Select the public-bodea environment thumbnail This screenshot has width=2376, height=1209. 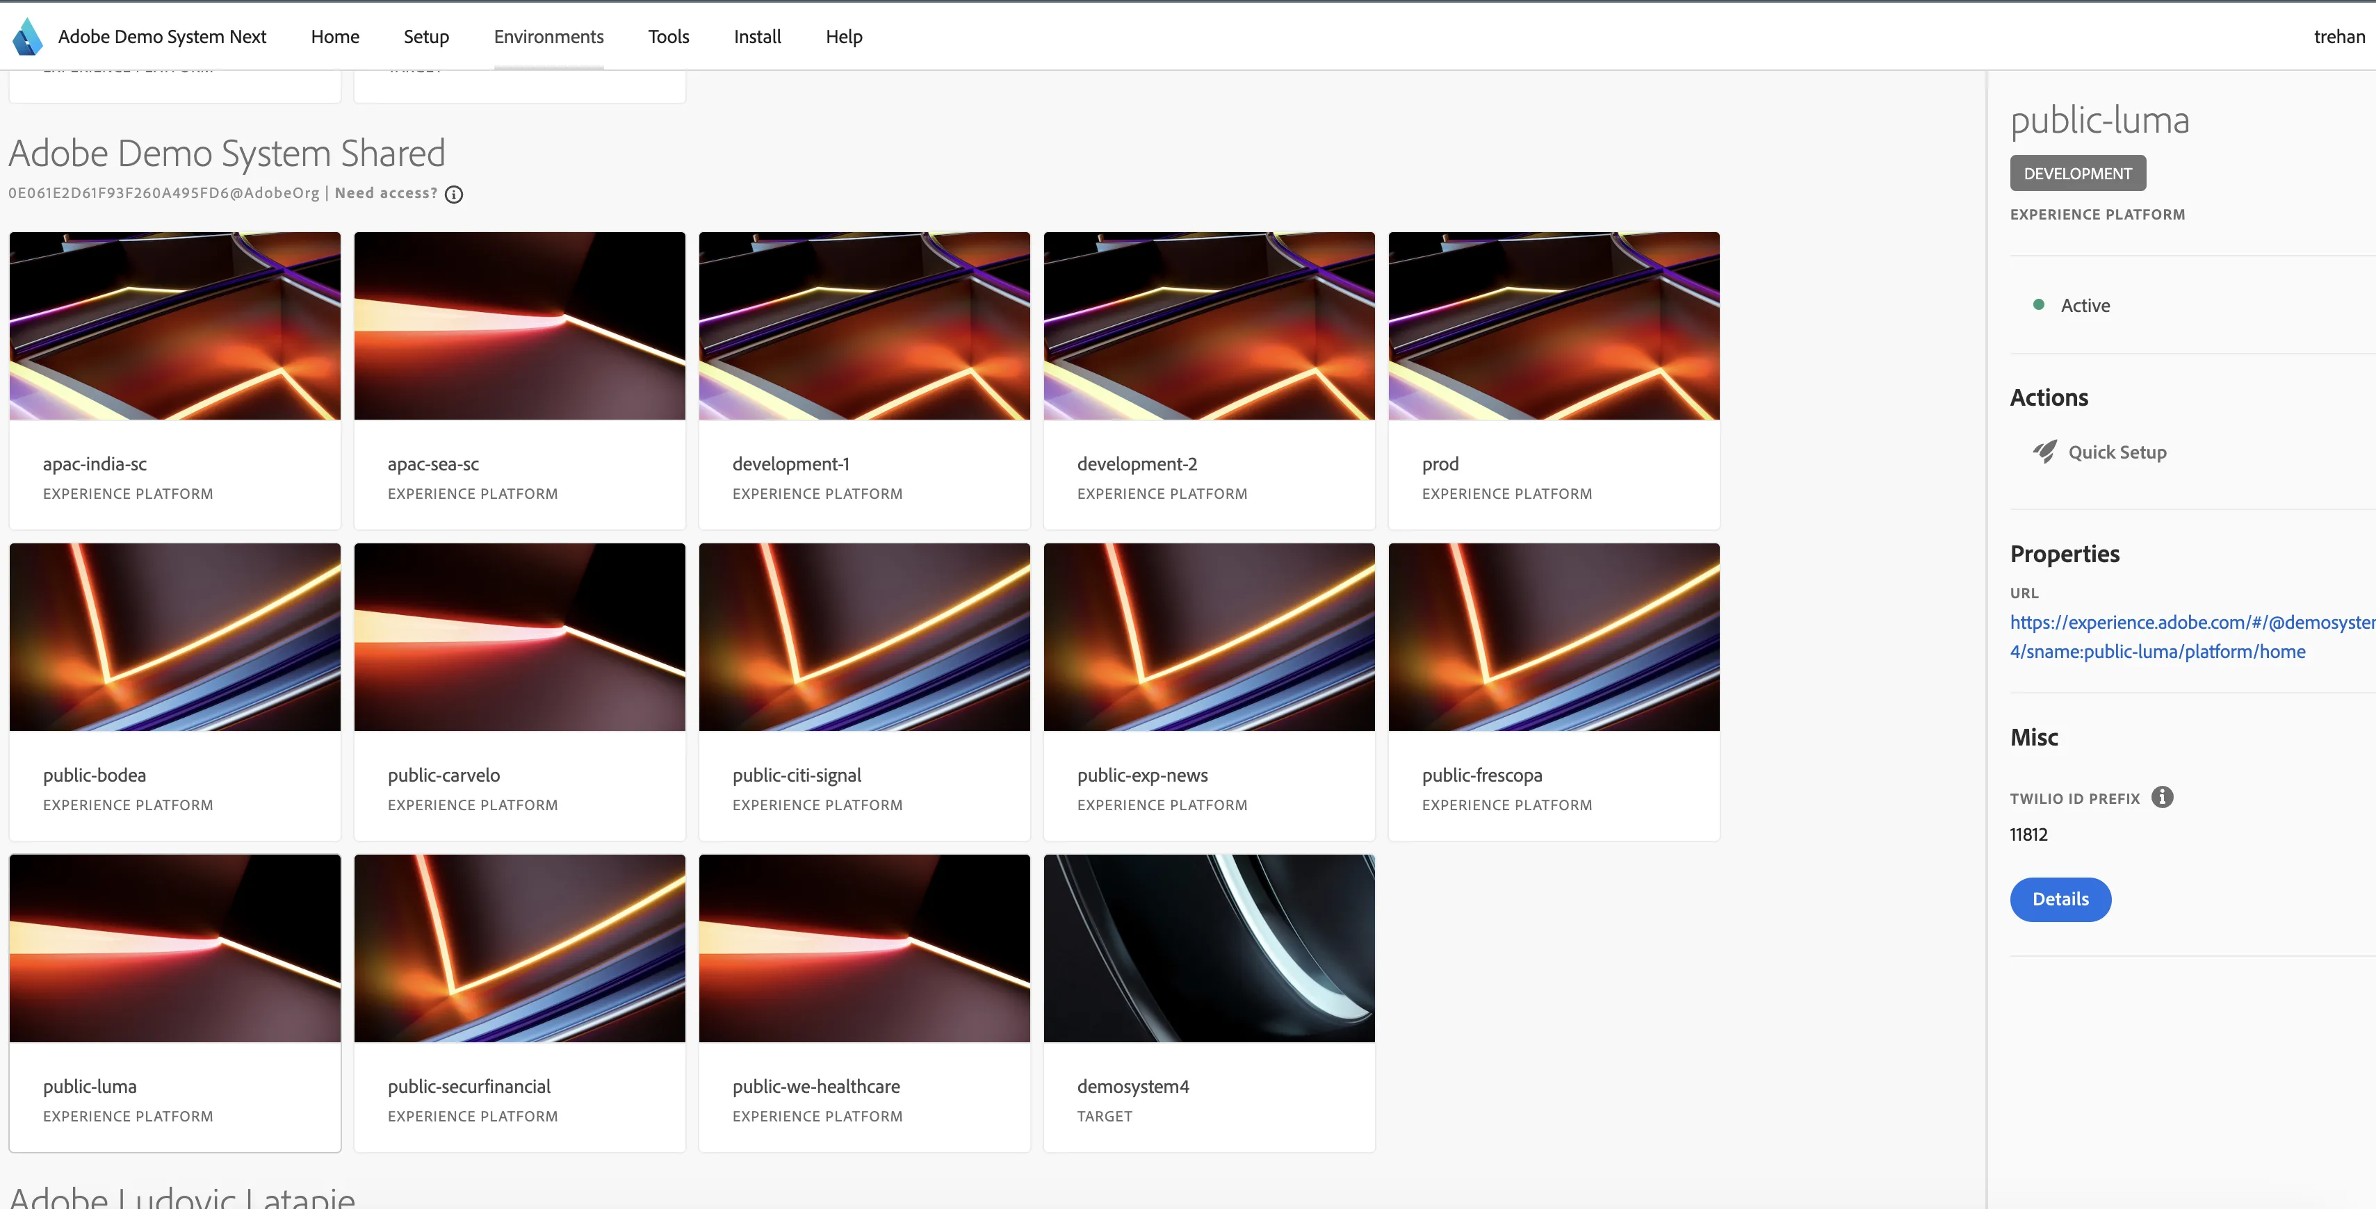(175, 637)
